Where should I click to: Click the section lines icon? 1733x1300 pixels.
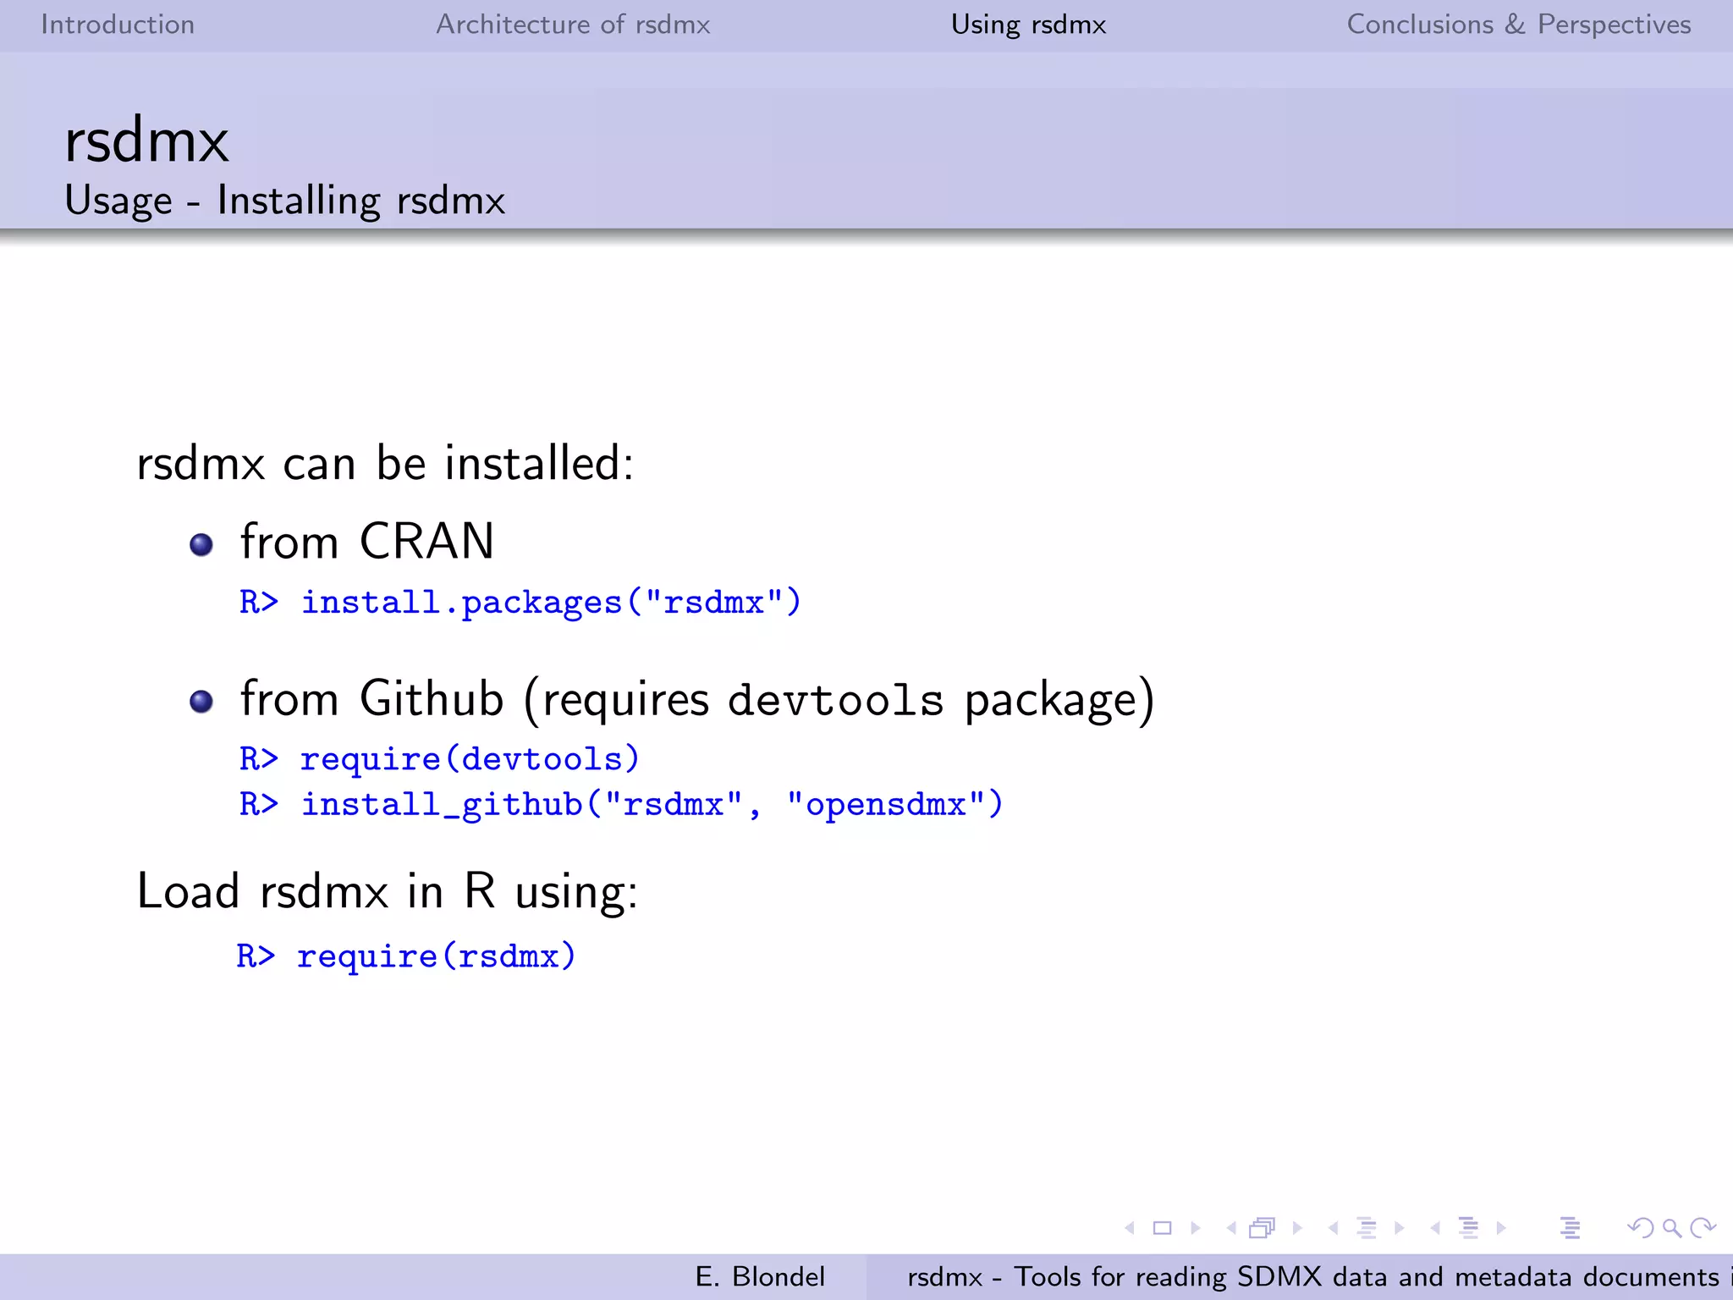click(x=1469, y=1228)
